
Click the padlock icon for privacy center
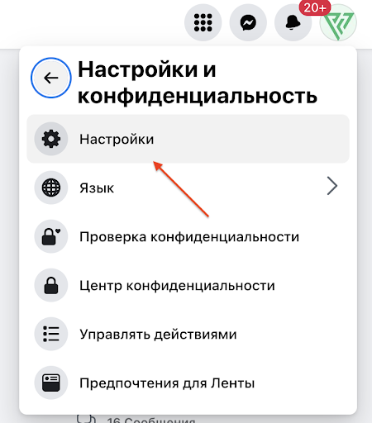tap(51, 285)
